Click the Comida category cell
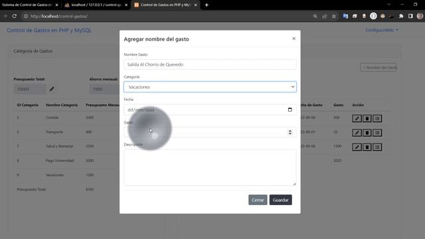Viewport: 425px width, 239px height. coord(52,118)
